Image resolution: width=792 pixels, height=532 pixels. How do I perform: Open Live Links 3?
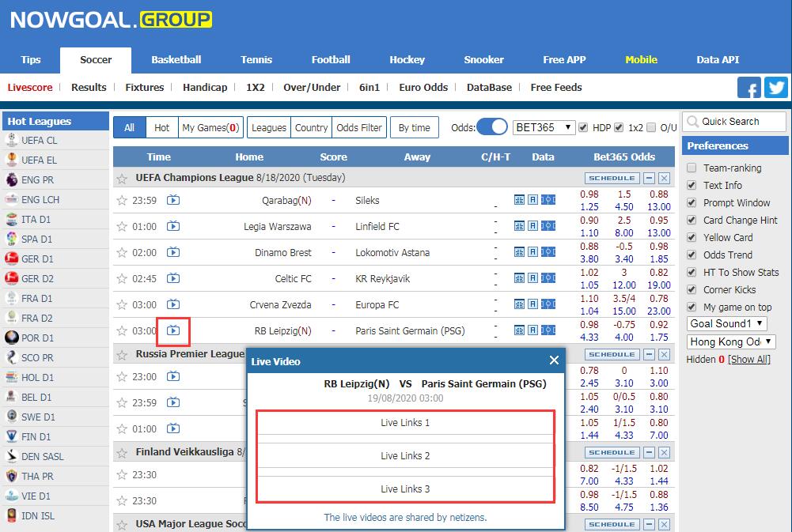(405, 489)
